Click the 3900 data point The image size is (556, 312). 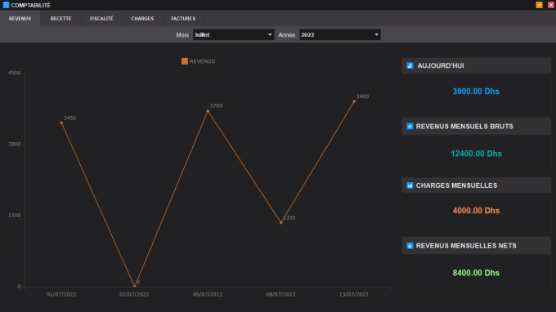(x=354, y=101)
